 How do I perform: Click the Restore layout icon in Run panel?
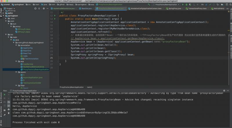(5, 110)
